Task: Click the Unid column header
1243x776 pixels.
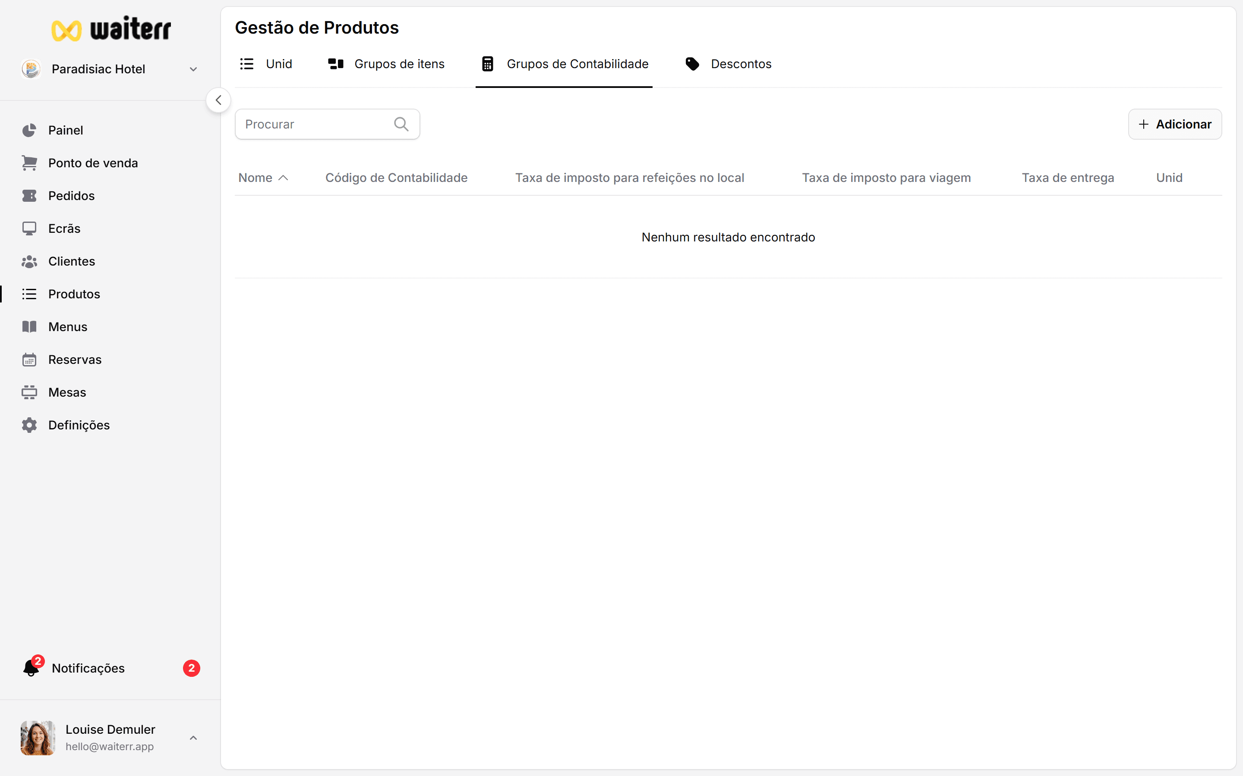Action: 1169,178
